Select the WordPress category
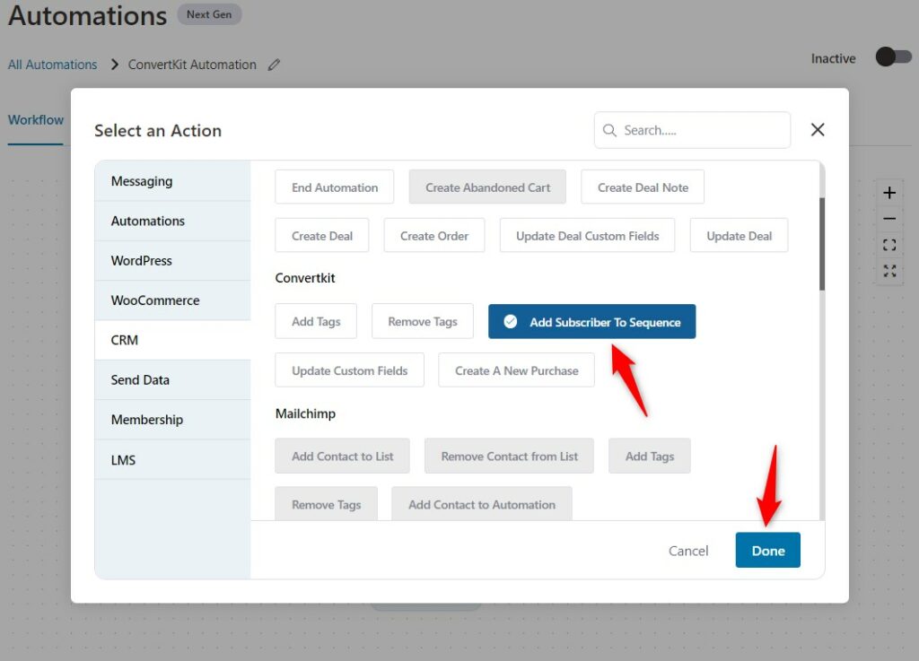Viewport: 919px width, 661px height. (x=173, y=261)
